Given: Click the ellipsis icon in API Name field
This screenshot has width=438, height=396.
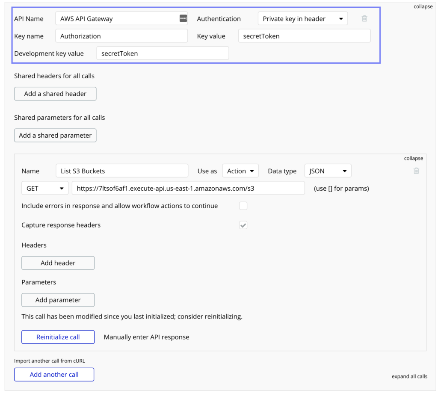Looking at the screenshot, I should pos(183,18).
